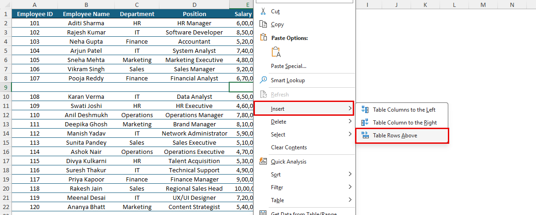Select column B header

tap(86, 5)
